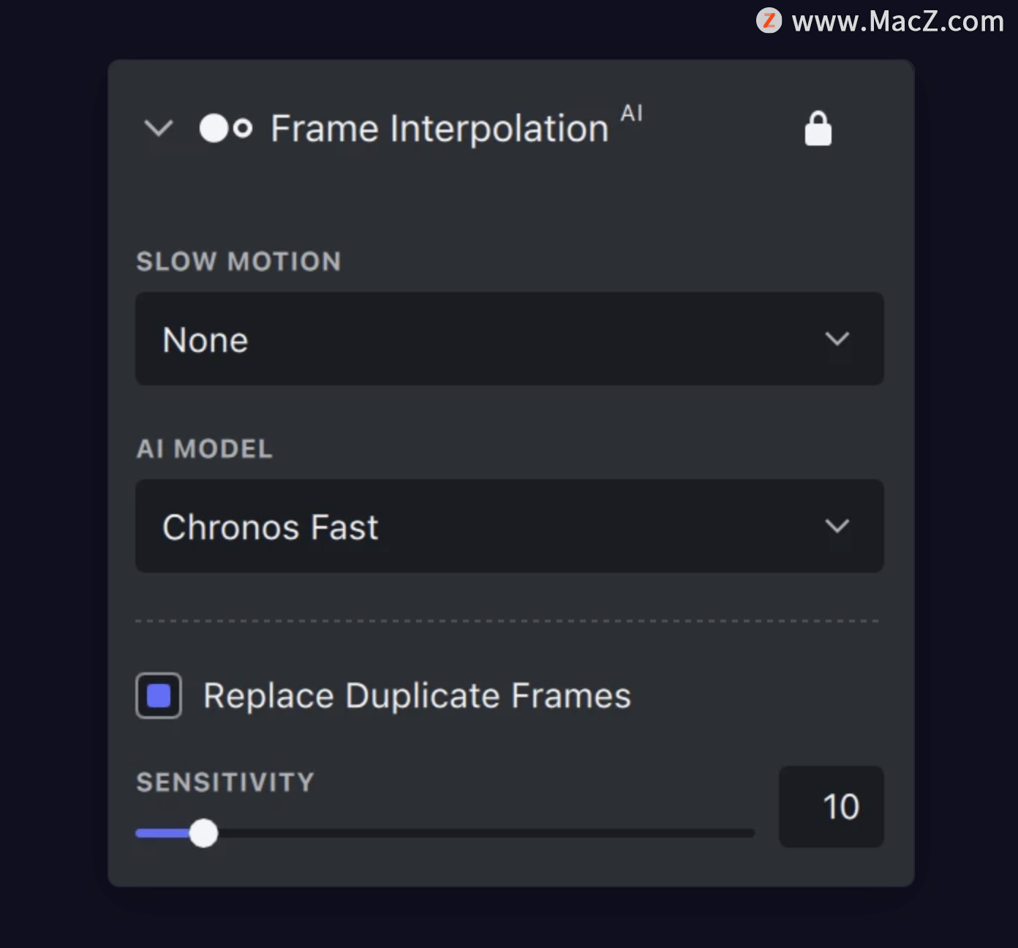Screen dimensions: 1018x948
Task: Click the lock icon on Frame Interpolation panel
Action: [818, 129]
